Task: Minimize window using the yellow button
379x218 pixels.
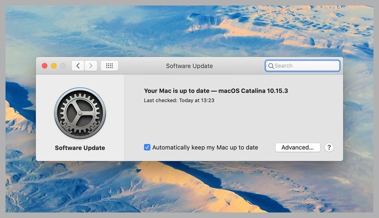Action: click(x=54, y=66)
